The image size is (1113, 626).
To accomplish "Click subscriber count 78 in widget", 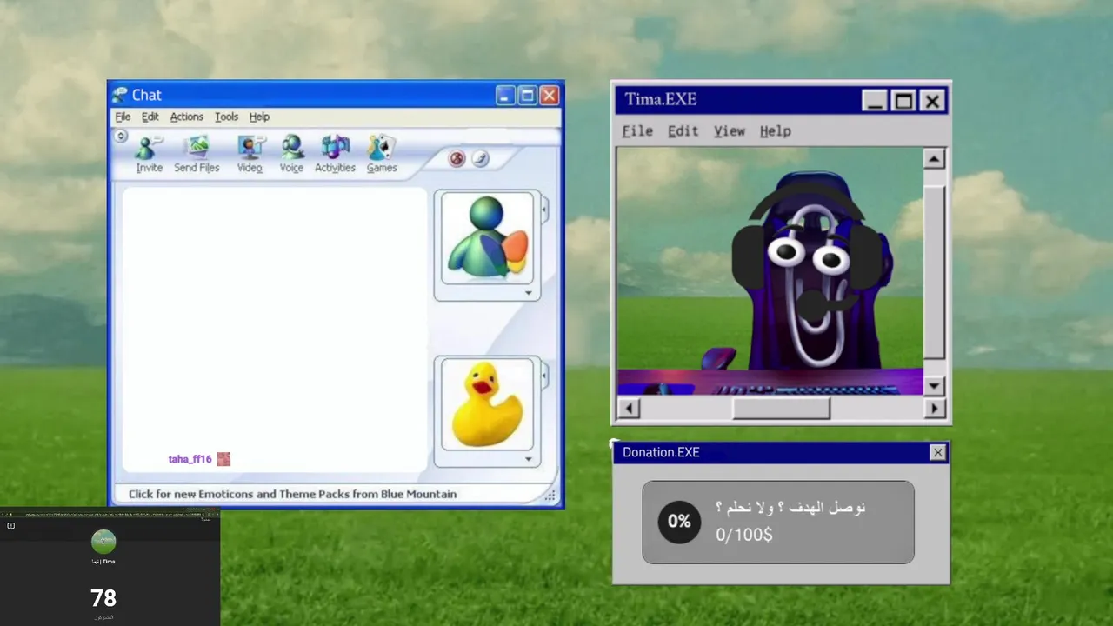I will (103, 598).
